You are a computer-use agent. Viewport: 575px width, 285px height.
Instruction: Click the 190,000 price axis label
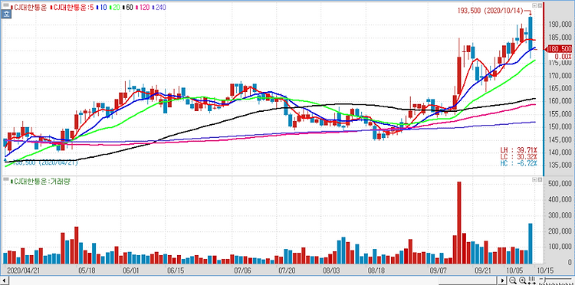point(560,25)
